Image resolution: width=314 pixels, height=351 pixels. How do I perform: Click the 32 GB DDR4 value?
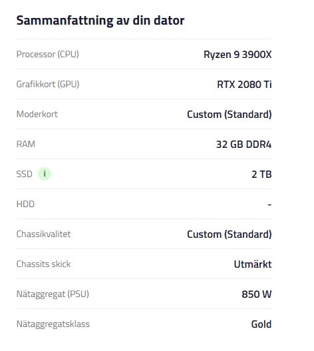[x=243, y=145]
